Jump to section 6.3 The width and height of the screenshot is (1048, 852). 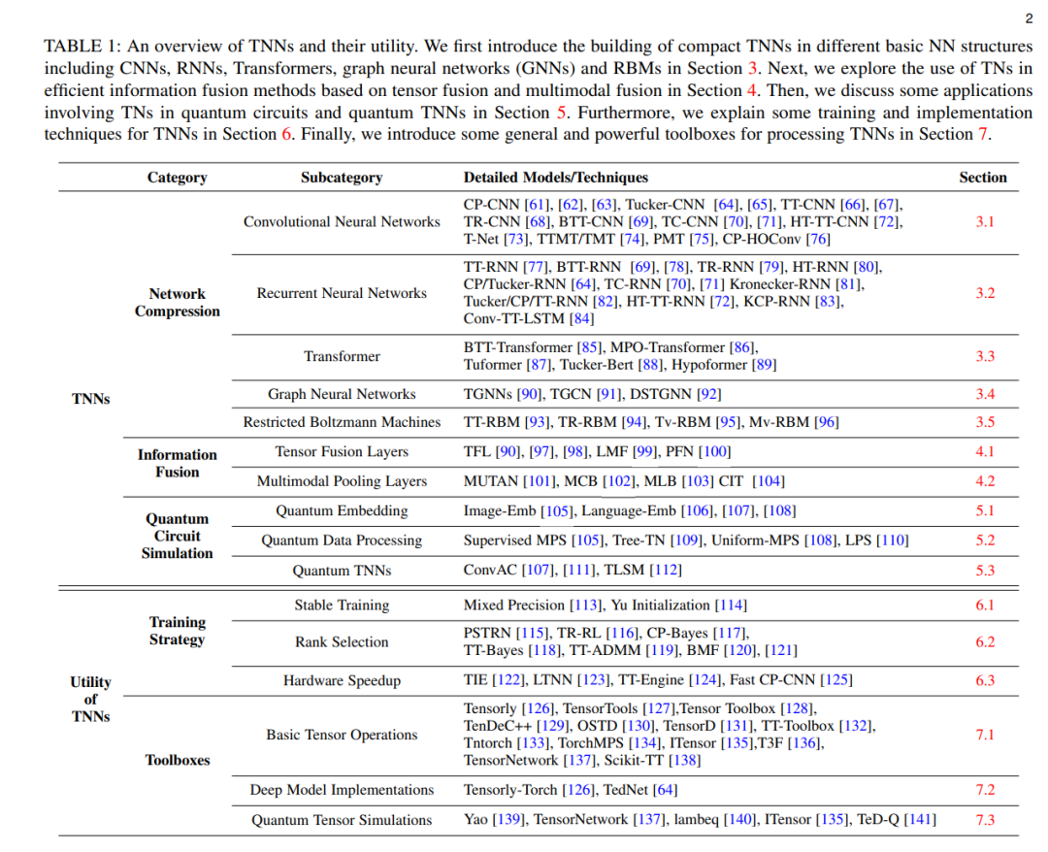click(985, 680)
